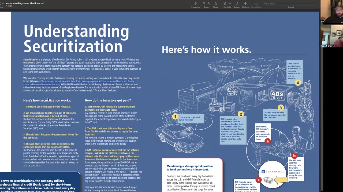Click step 4 circle in the diagram
The height and width of the screenshot is (192, 343).
(x=297, y=83)
